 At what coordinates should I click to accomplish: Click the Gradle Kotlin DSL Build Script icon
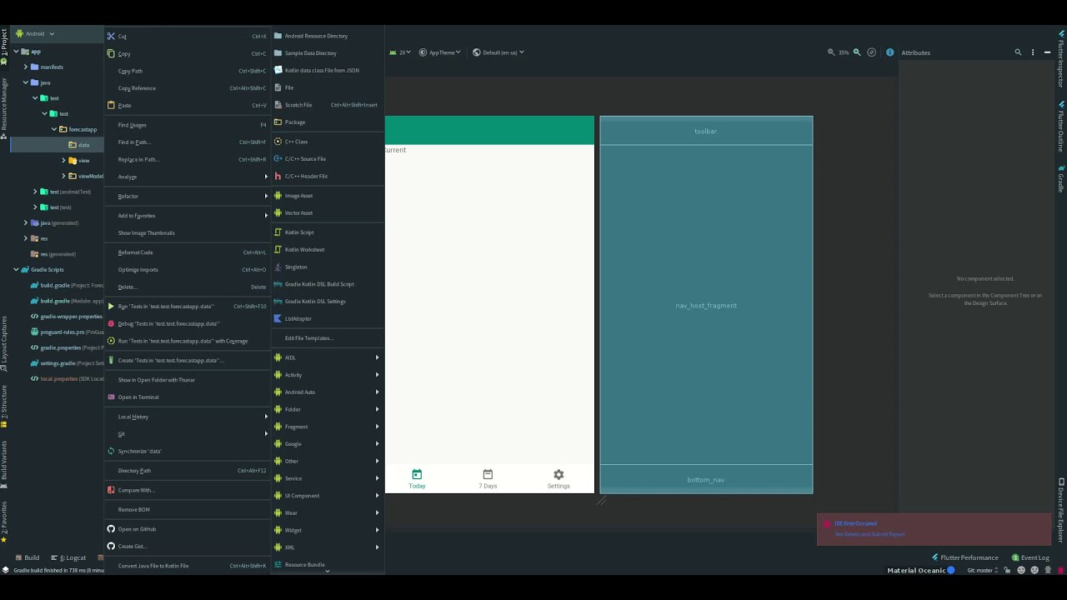pyautogui.click(x=278, y=284)
